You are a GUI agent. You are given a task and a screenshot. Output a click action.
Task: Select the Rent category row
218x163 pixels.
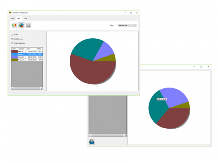pos(27,51)
